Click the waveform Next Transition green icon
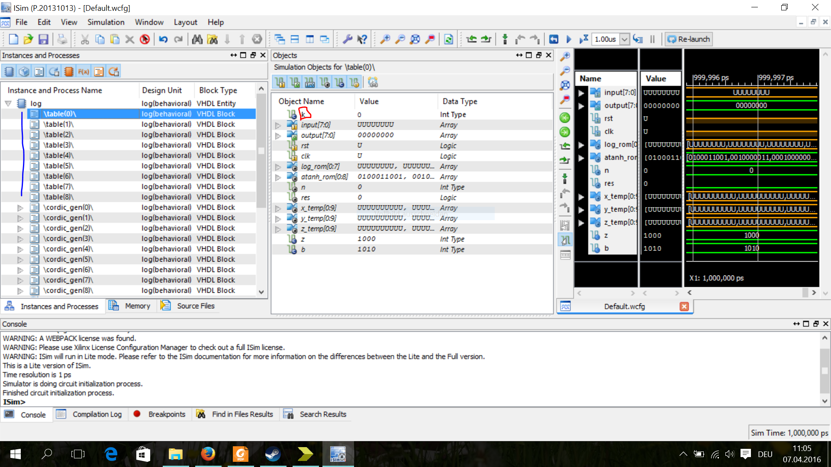This screenshot has height=467, width=831. coord(565,132)
